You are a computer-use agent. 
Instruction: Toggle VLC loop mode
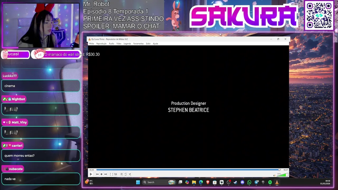126,174
